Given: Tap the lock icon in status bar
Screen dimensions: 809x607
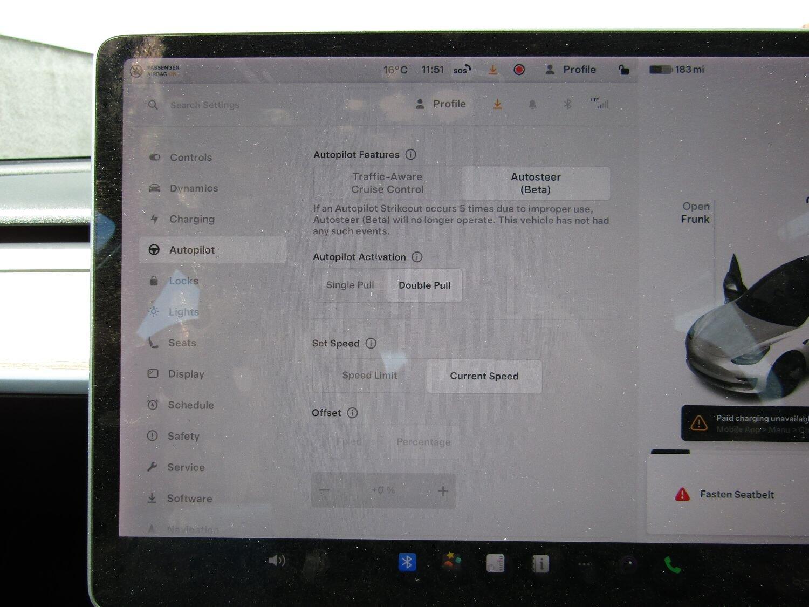Looking at the screenshot, I should pos(623,70).
